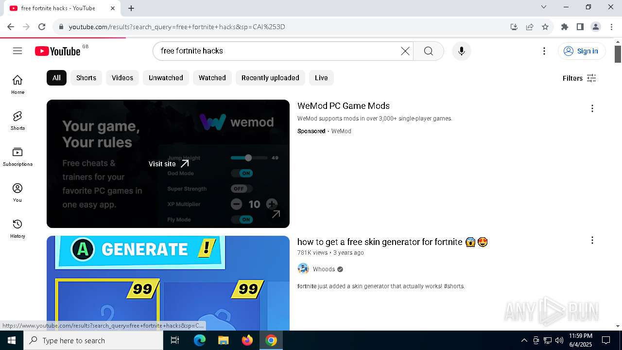Viewport: 622px width, 350px height.
Task: Click Visit site on WeMod ad
Action: [x=168, y=164]
